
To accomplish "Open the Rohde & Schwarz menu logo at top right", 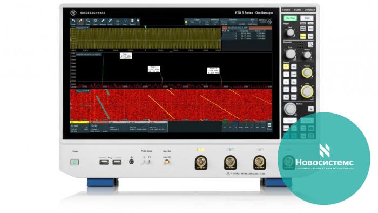I will (x=269, y=22).
